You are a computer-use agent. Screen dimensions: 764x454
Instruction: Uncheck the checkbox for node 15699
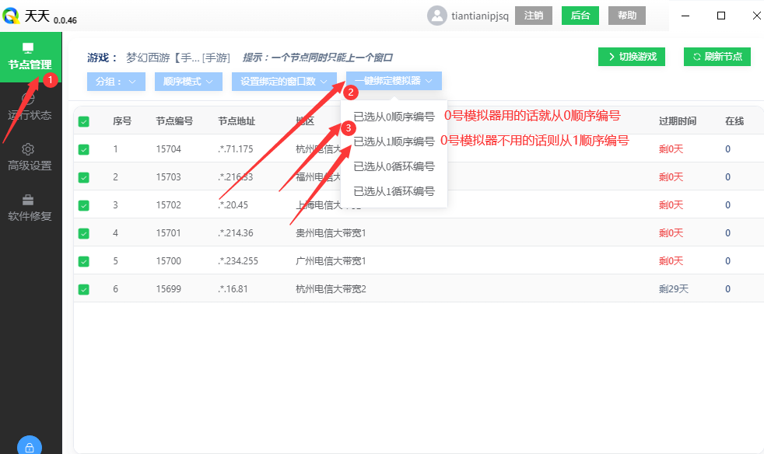click(x=83, y=288)
